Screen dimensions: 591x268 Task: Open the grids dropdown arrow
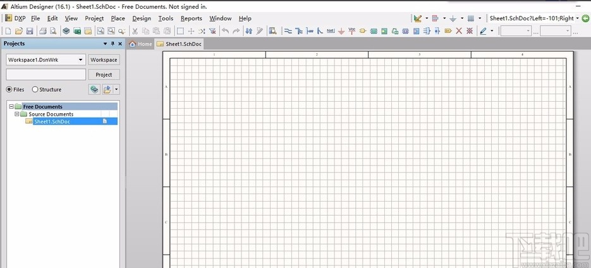(x=480, y=18)
